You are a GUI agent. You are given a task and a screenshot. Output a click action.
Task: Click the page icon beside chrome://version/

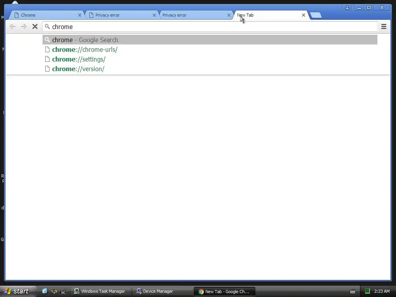coord(47,69)
